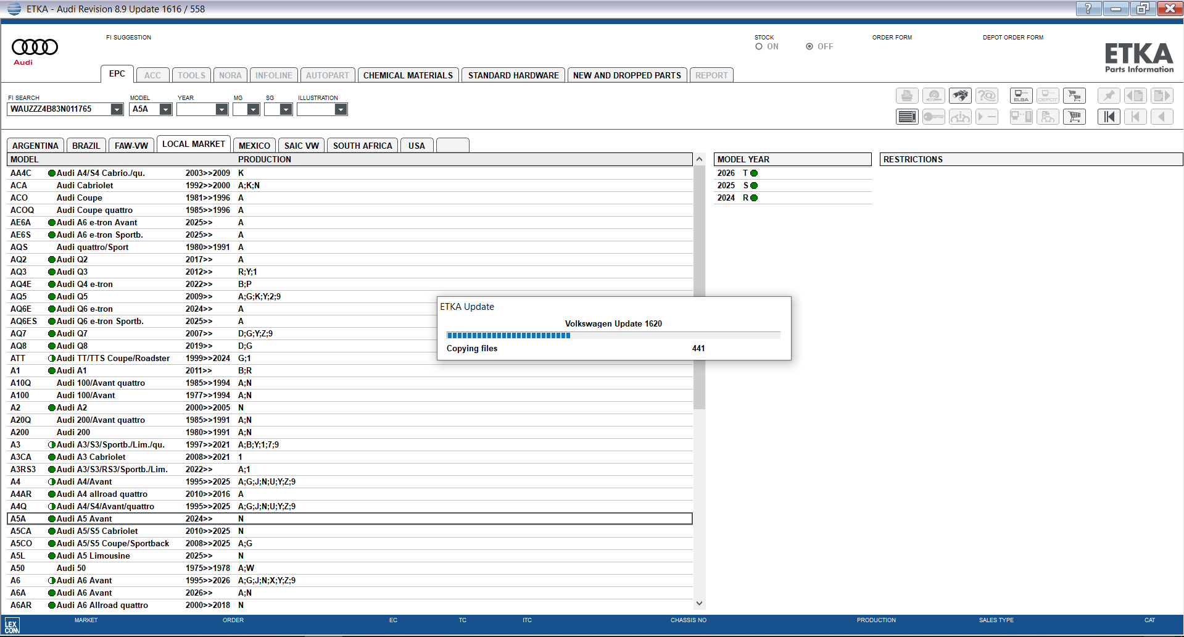This screenshot has height=637, width=1184.
Task: Open the SG dropdown
Action: pyautogui.click(x=286, y=109)
